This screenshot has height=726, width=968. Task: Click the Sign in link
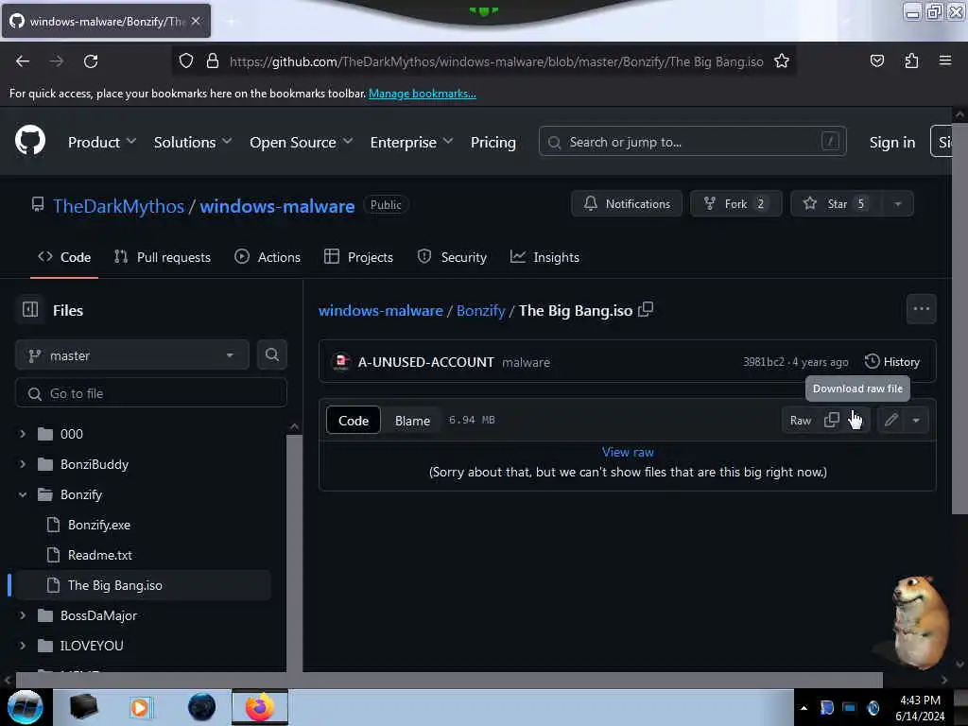pyautogui.click(x=892, y=142)
